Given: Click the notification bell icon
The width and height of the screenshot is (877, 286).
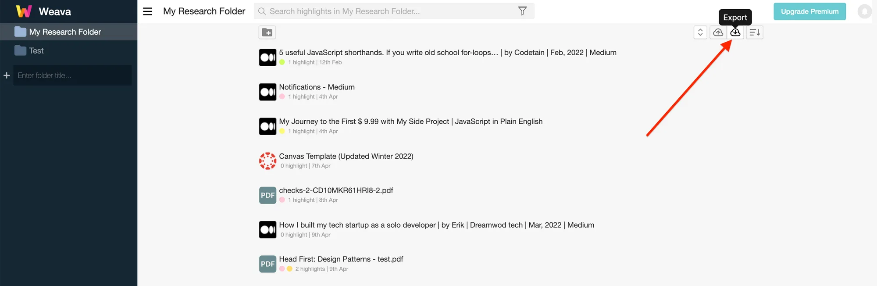Looking at the screenshot, I should click(x=864, y=11).
